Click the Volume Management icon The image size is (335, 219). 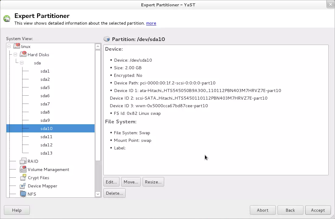coord(23,169)
